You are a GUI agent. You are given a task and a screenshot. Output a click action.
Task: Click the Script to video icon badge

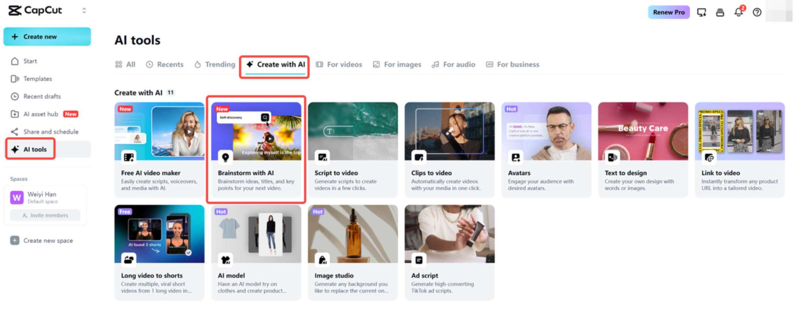pyautogui.click(x=322, y=157)
